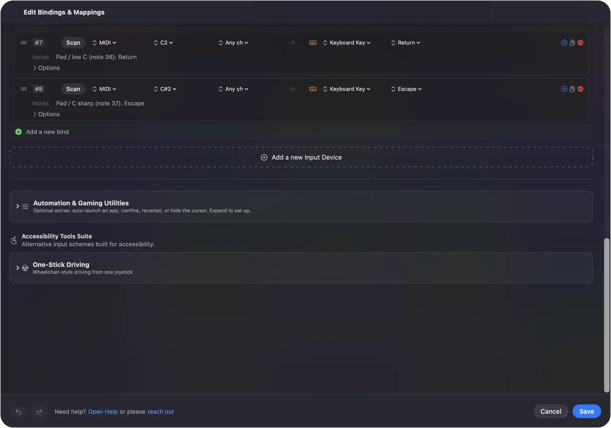Open the C2 note dropdown
The width and height of the screenshot is (611, 428).
pos(163,43)
